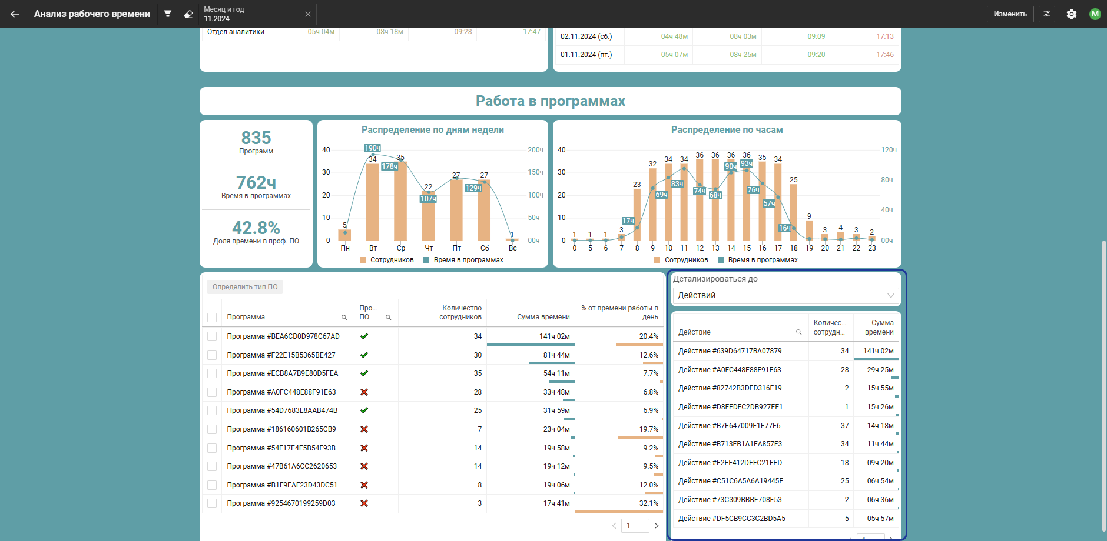The height and width of the screenshot is (541, 1107).
Task: Search in the Про... ПО column
Action: 389,318
